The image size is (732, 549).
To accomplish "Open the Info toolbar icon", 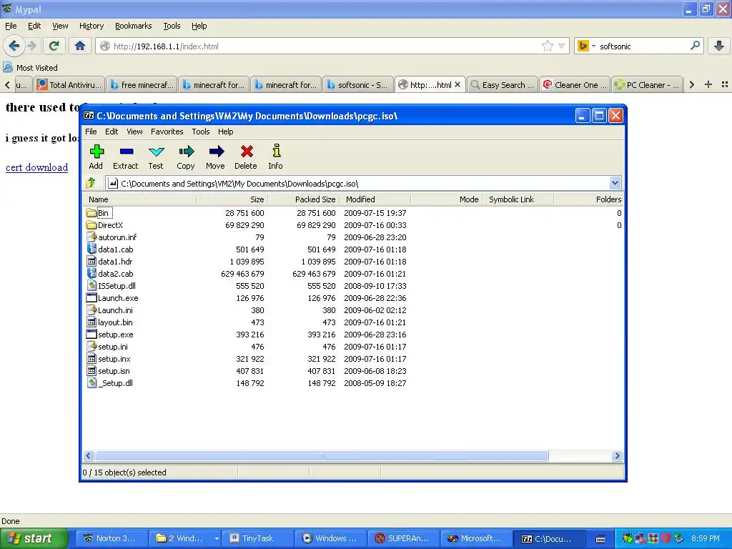I will 275,157.
